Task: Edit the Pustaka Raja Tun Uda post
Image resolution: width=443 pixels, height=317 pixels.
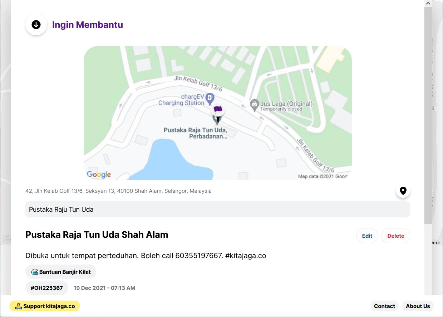Action: [367, 236]
